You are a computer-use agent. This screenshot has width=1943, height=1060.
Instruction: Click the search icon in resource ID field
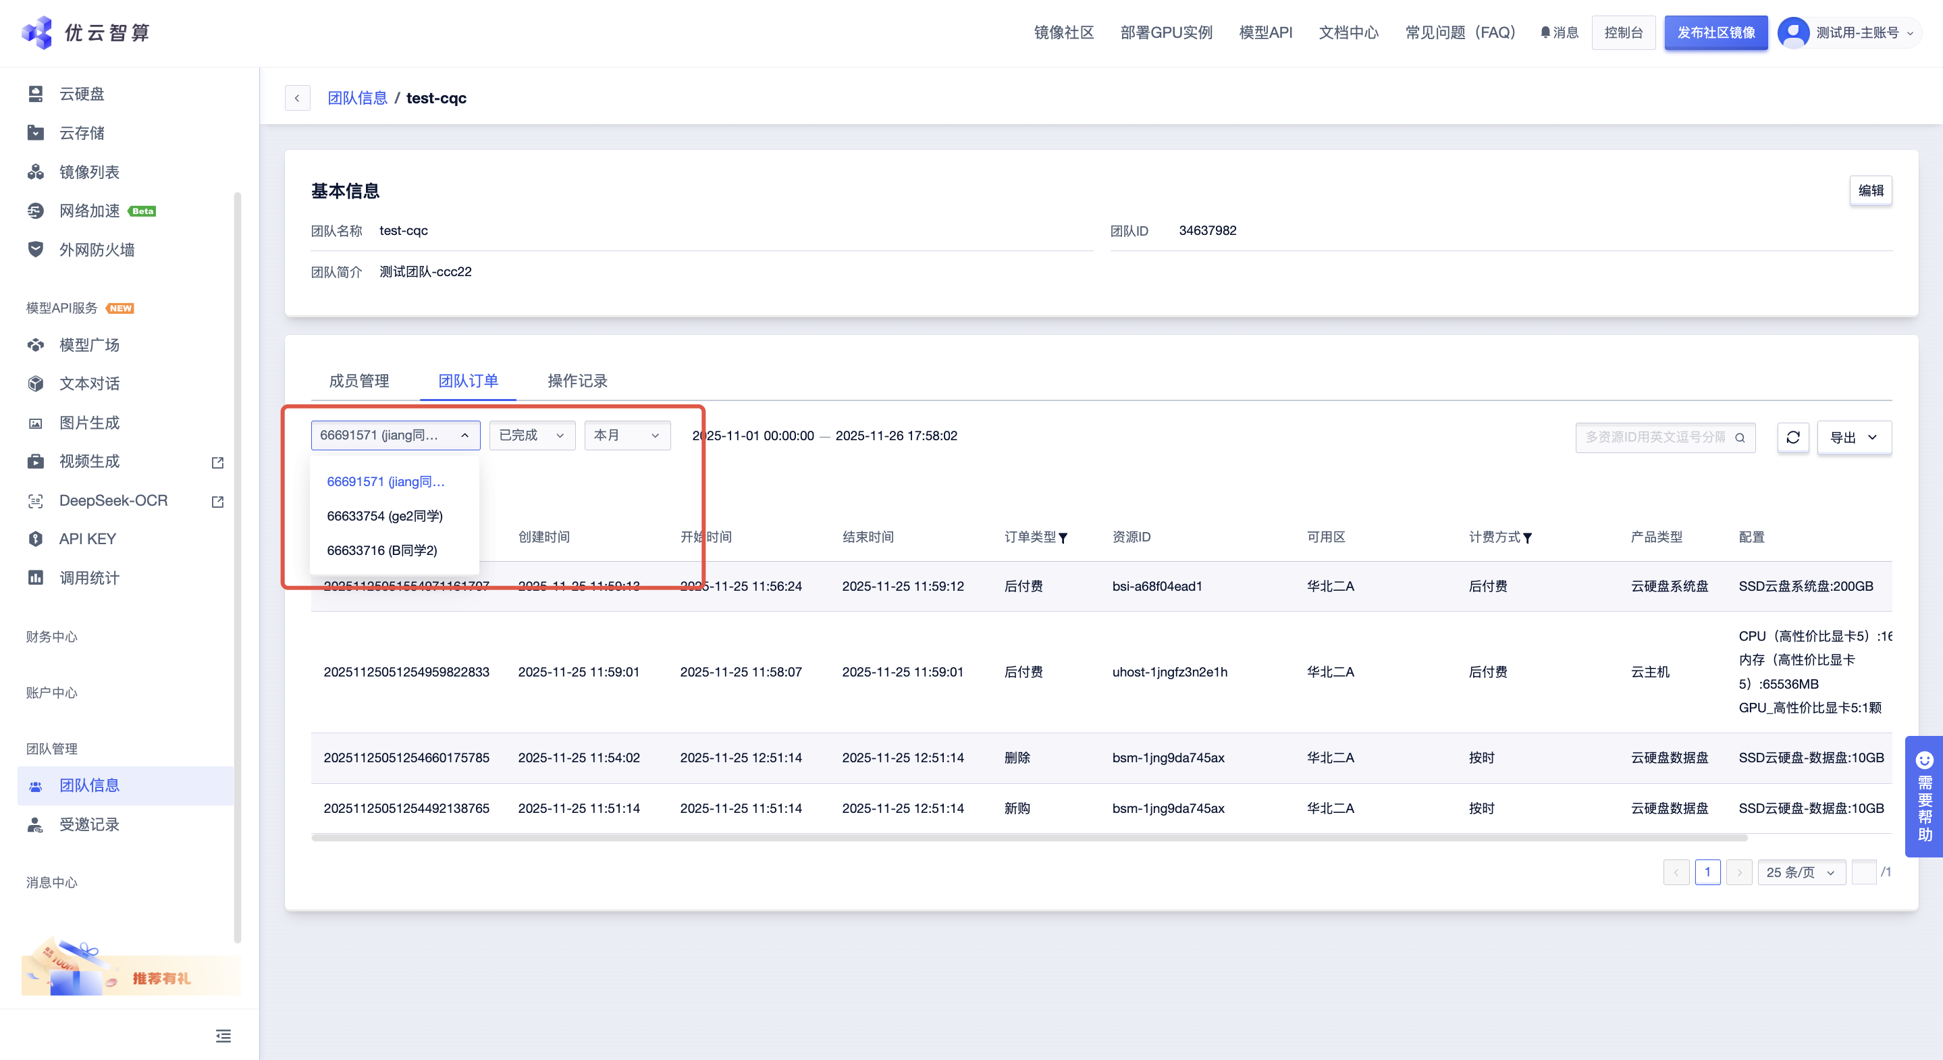1739,438
